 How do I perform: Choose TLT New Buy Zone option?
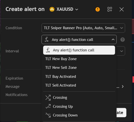click(79, 59)
